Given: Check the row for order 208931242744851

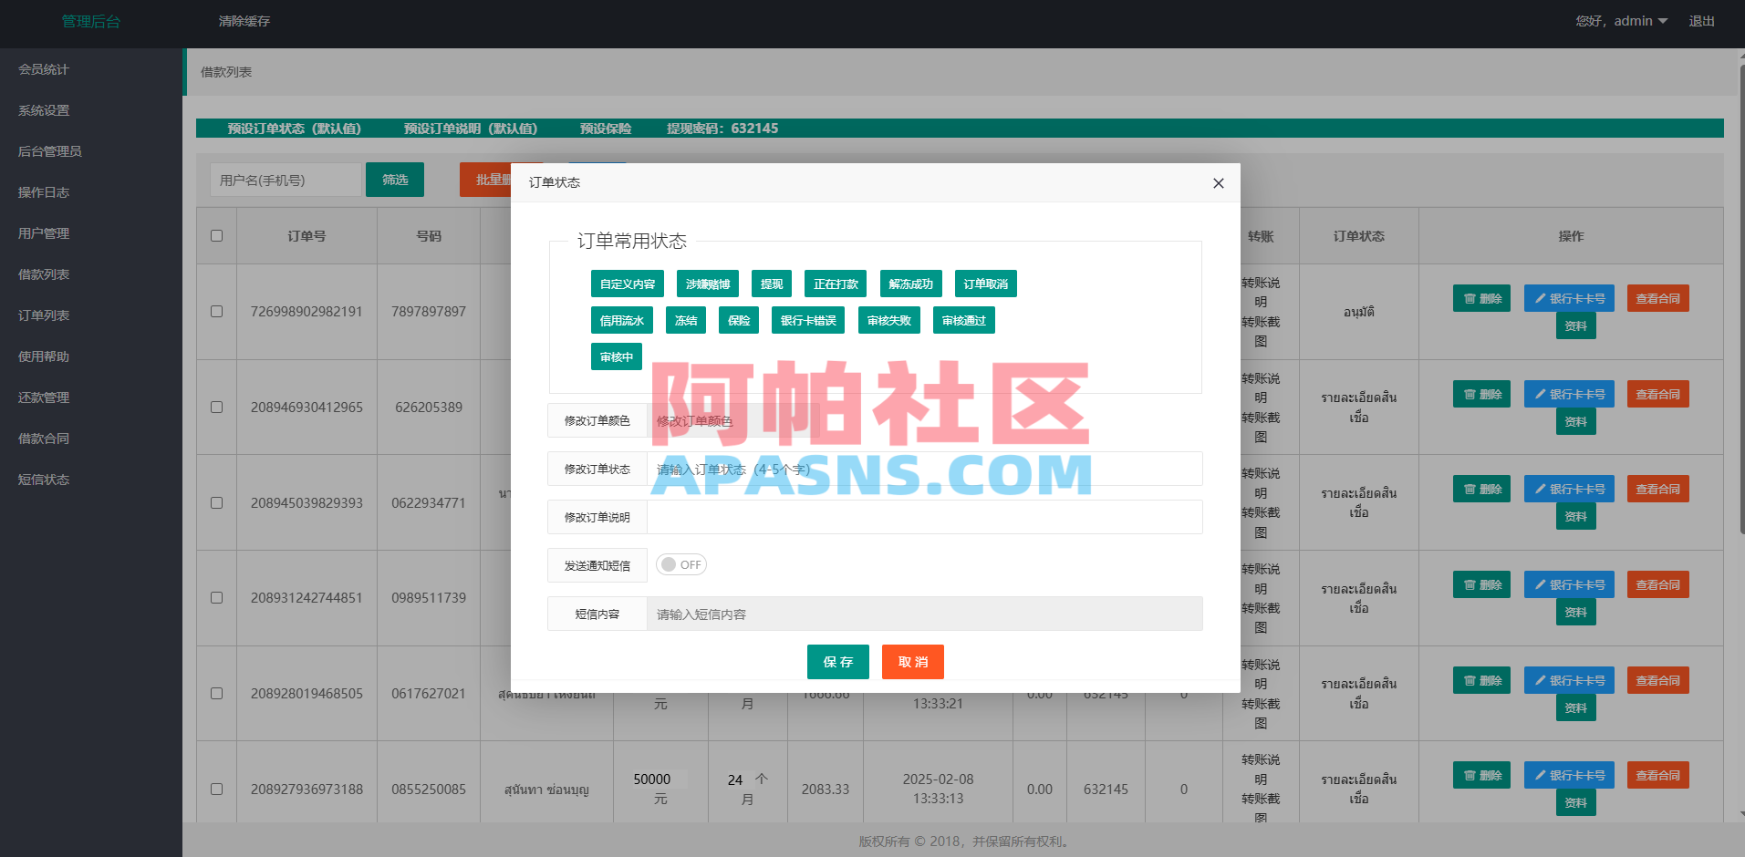Looking at the screenshot, I should pos(216,597).
